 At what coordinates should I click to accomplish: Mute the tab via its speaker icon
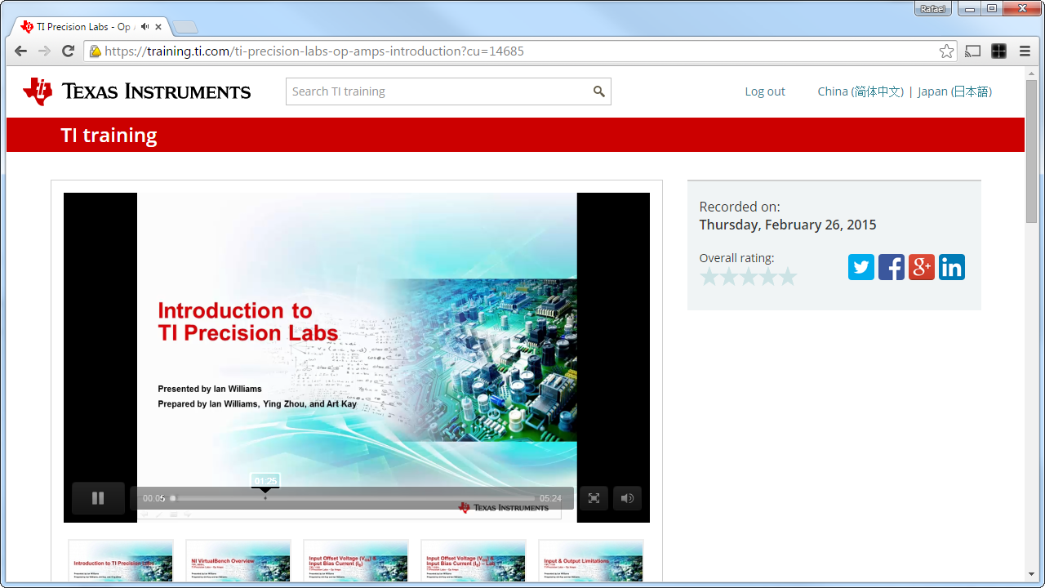145,27
